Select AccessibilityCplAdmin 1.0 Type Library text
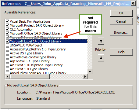This screenshot has width=139, height=110. pos(38,49)
